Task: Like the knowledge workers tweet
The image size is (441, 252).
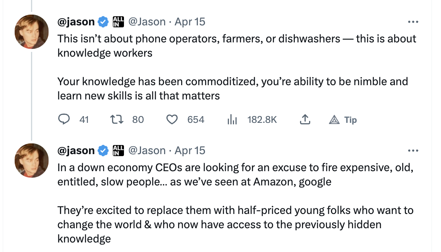Action: click(172, 119)
